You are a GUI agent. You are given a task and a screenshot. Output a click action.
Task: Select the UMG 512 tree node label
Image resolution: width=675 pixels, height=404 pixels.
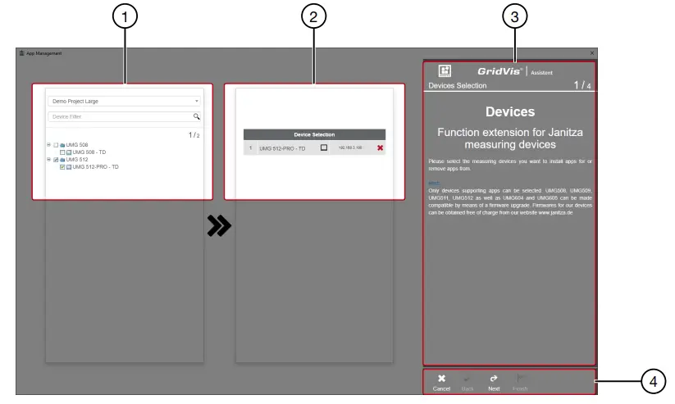[x=76, y=160]
